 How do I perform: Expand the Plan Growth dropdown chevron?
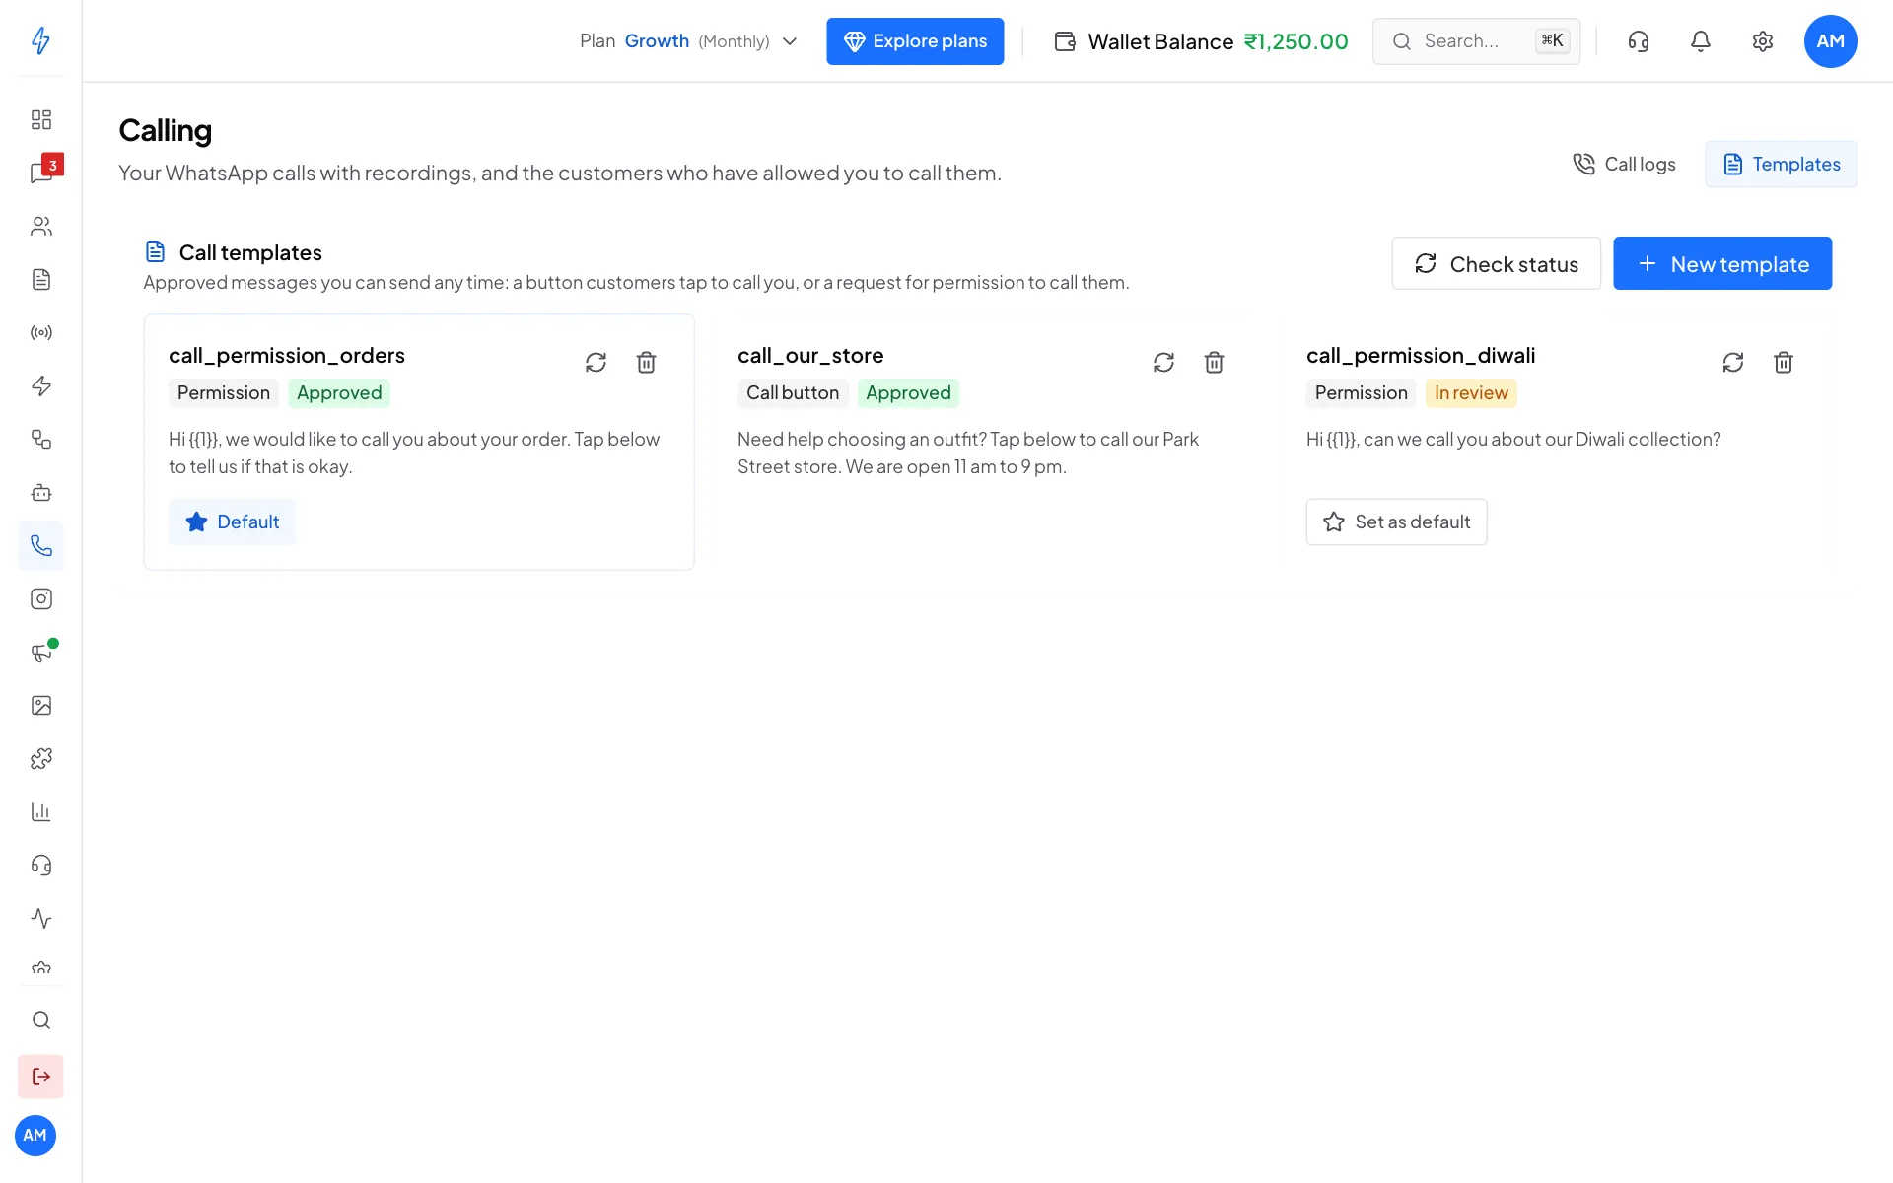790,41
